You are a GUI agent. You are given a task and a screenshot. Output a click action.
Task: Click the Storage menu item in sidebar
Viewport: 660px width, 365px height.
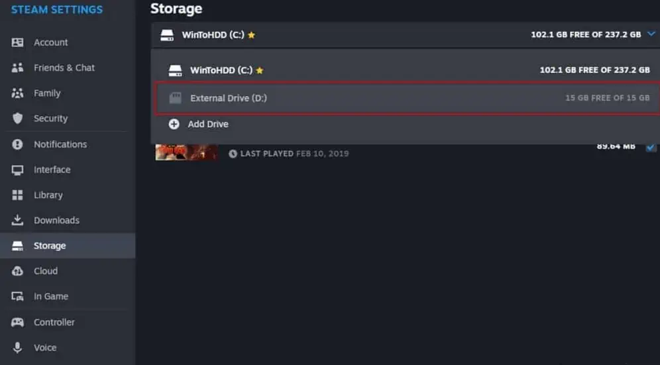(x=50, y=246)
